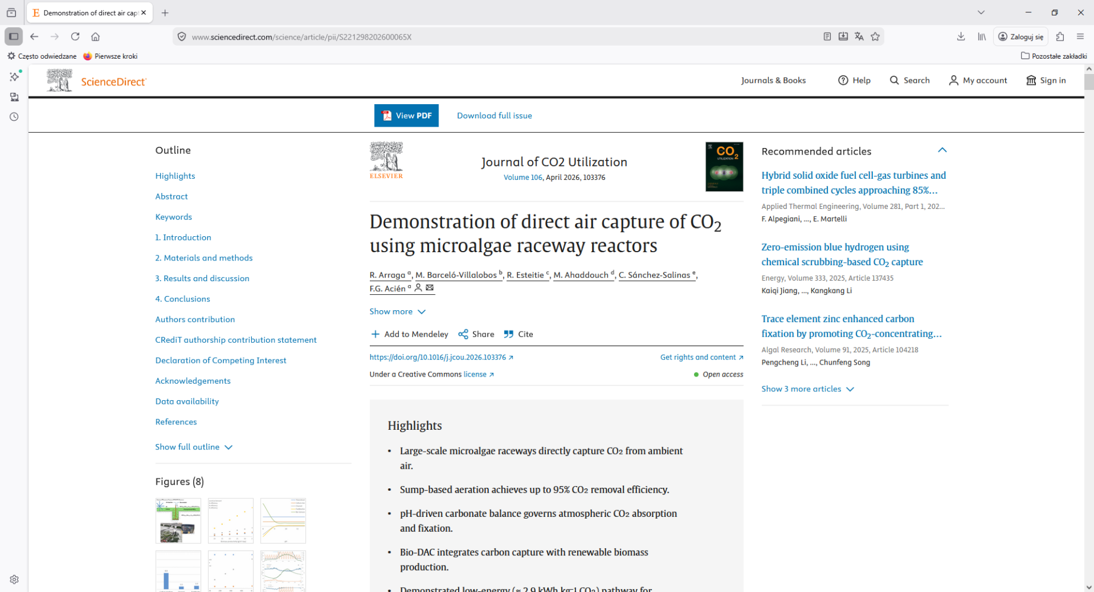The image size is (1094, 592).
Task: Click the email envelope icon next to F.G. Acién
Action: (x=430, y=288)
